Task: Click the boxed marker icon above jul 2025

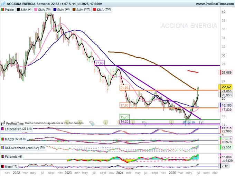Action: point(201,123)
